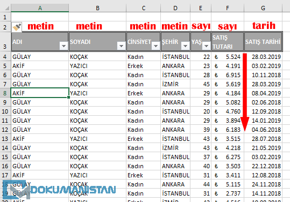Viewport: 290px width, 202px height.
Task: Select row 8 header
Action: coord(5,93)
